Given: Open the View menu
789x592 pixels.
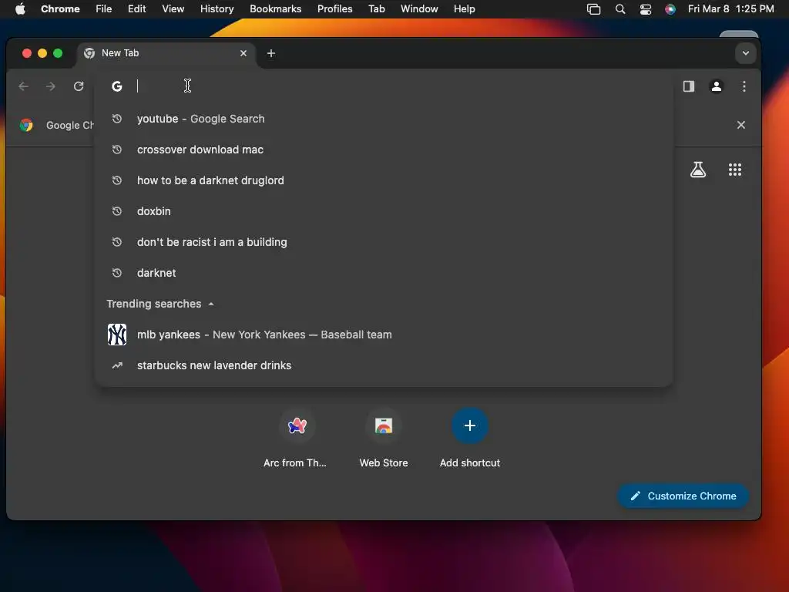Looking at the screenshot, I should click(173, 9).
